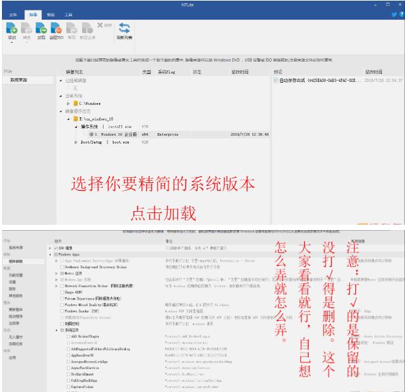Open the help question mark icon
Viewport: 405px width, 392px height.
click(402, 14)
